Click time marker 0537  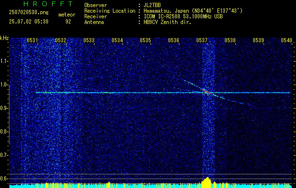tap(202, 40)
